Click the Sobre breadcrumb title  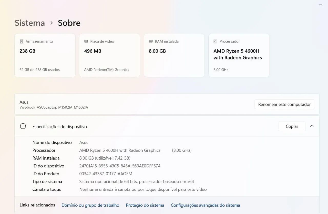point(69,23)
